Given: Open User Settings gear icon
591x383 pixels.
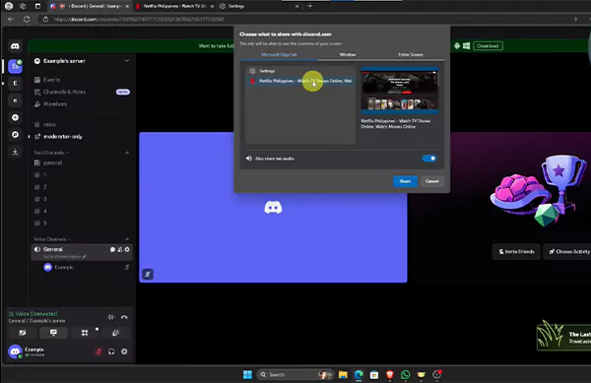Looking at the screenshot, I should pos(124,351).
